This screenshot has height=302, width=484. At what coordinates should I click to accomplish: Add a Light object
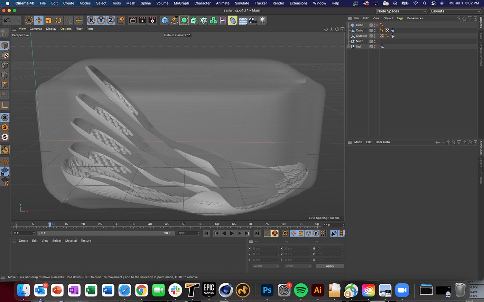click(263, 20)
